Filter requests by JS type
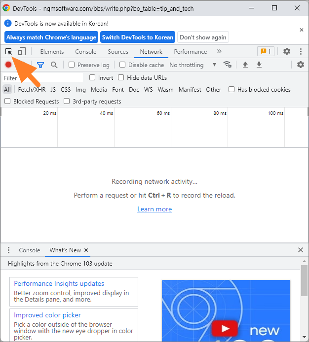 point(53,90)
